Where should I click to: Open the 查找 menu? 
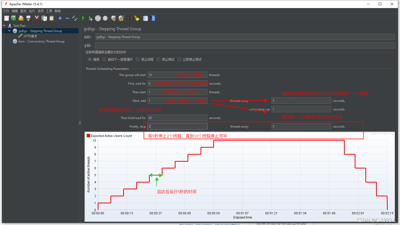(23, 11)
